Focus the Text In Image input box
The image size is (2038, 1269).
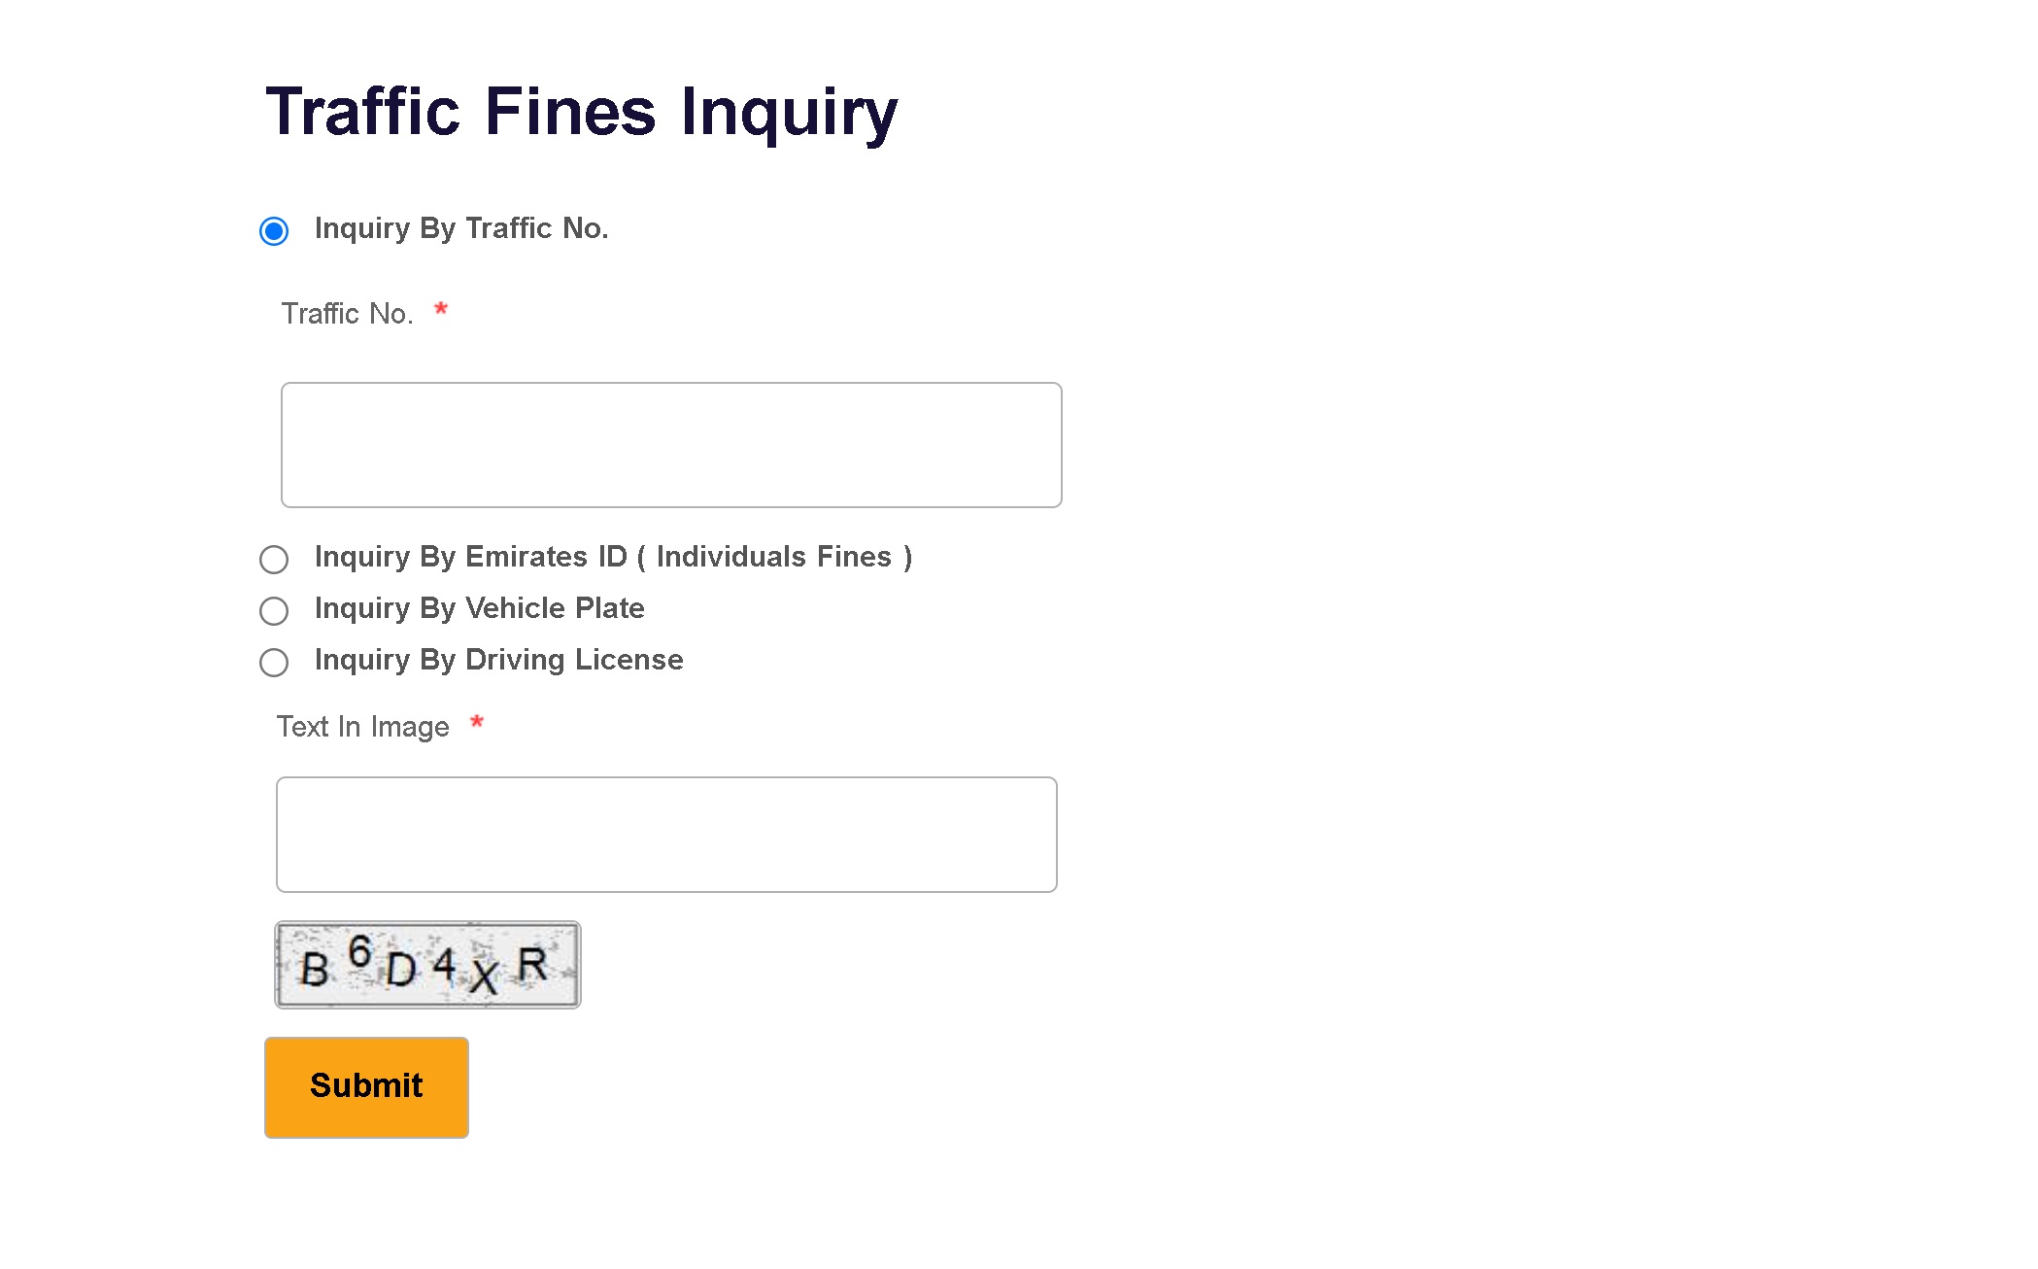tap(666, 835)
